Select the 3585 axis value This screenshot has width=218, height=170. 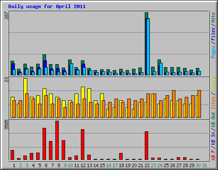click(x=6, y=125)
